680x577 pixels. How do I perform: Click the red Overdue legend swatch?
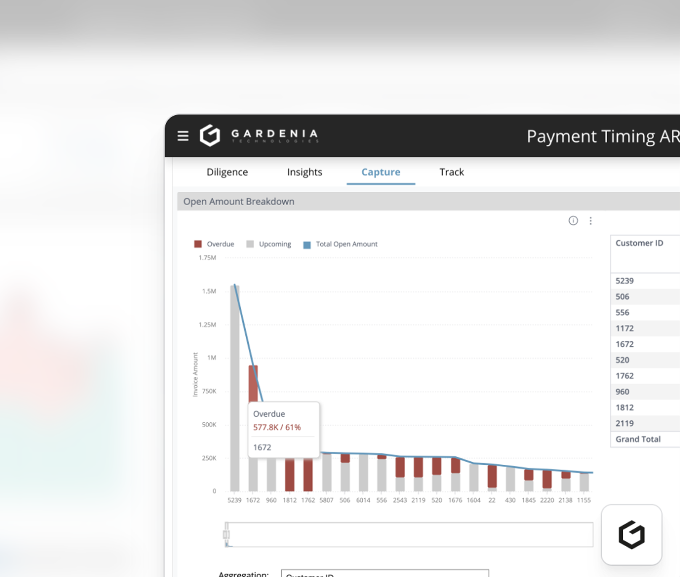[198, 244]
